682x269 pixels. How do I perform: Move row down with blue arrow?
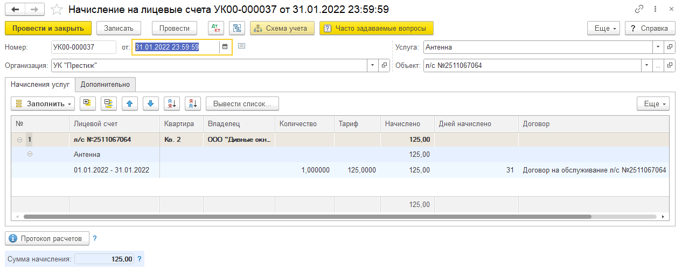tap(151, 104)
